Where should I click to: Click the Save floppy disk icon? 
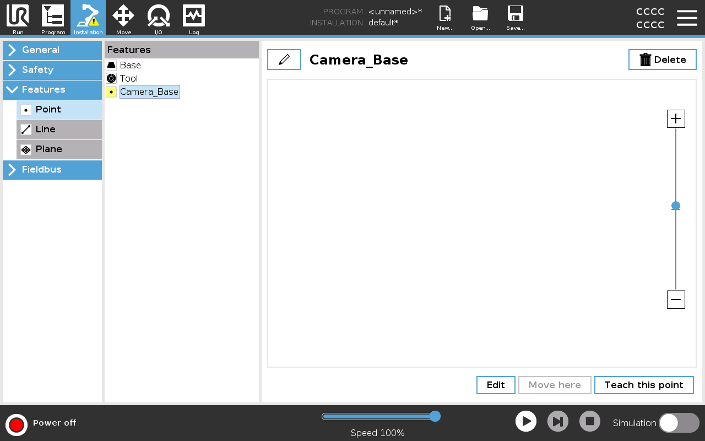tap(515, 18)
